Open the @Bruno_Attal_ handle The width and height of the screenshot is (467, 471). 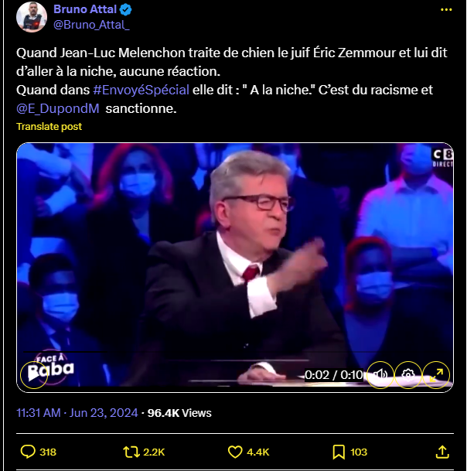pyautogui.click(x=91, y=25)
